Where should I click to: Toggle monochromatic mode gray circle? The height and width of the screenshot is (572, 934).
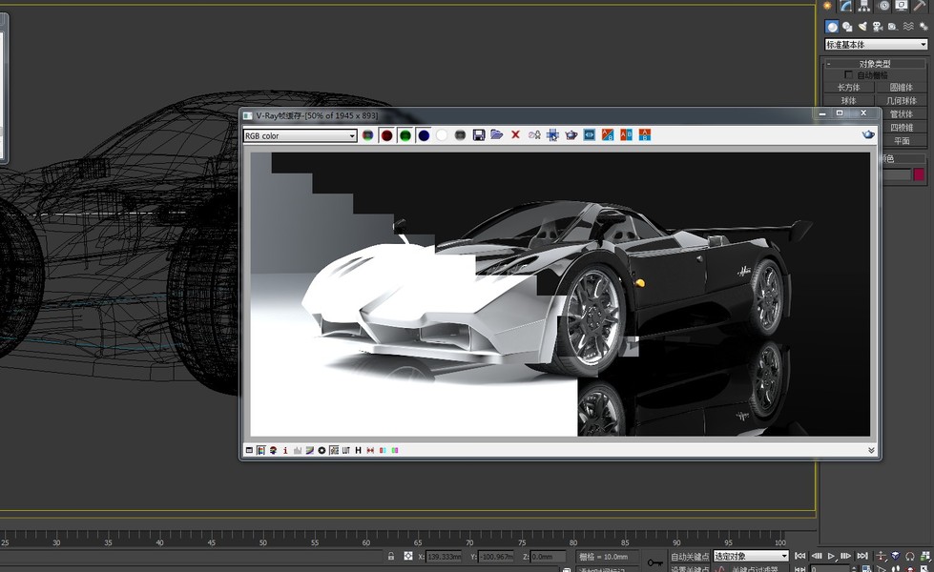460,135
